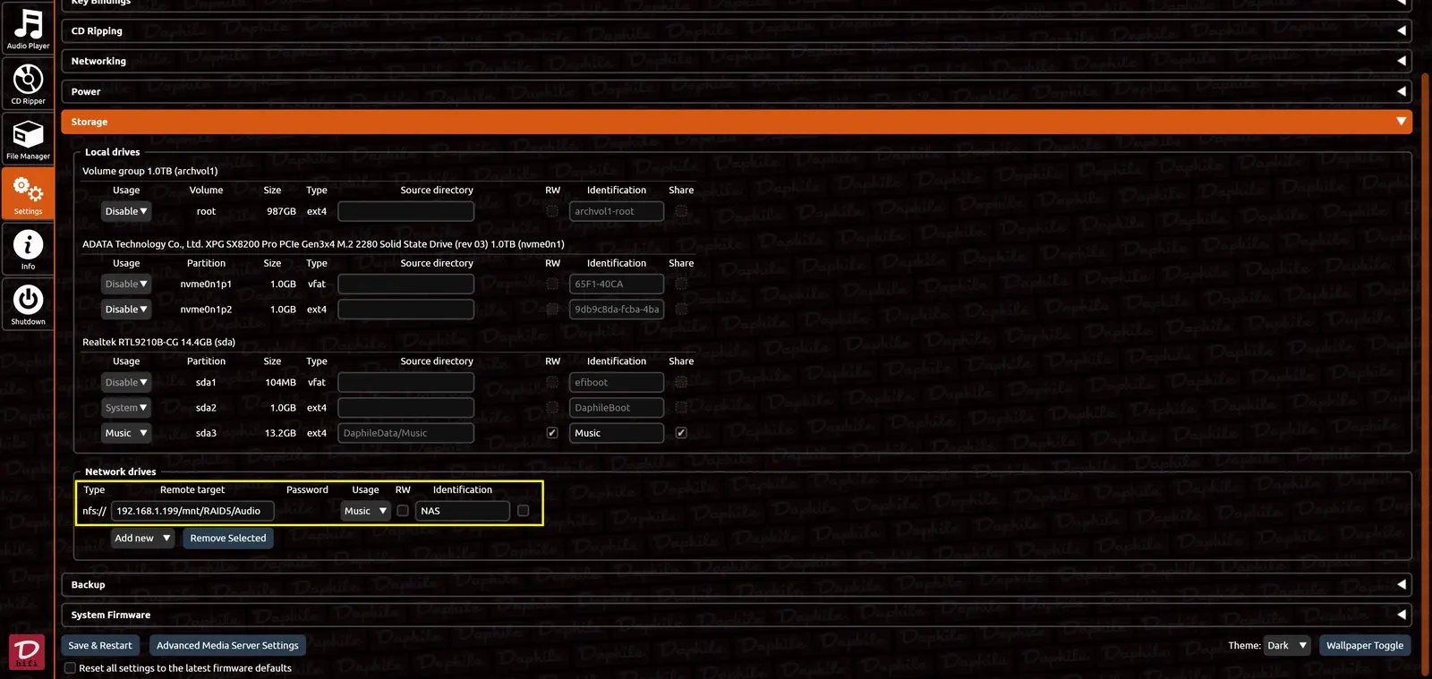Click the archvol1-root identification field

coord(617,211)
